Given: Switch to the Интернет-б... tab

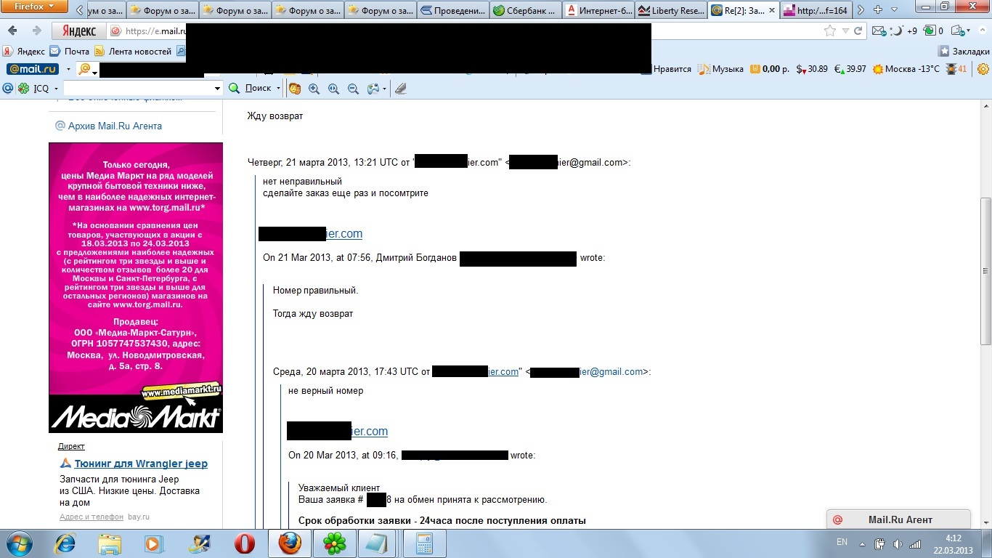Looking at the screenshot, I should click(598, 10).
